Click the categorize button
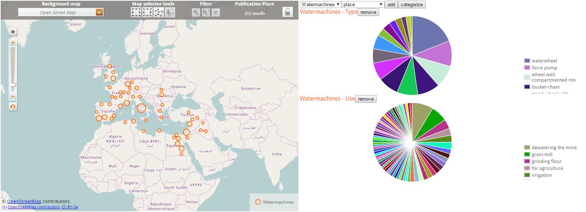Image resolution: width=586 pixels, height=212 pixels. (412, 4)
